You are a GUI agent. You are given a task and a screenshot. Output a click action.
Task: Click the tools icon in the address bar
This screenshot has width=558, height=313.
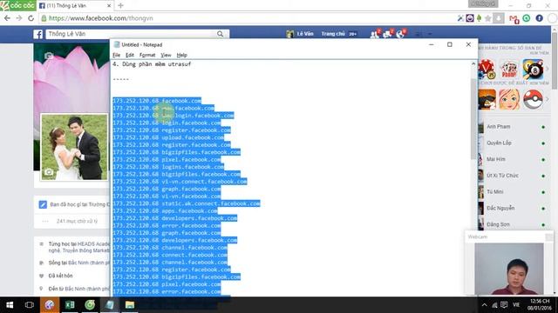pos(460,18)
